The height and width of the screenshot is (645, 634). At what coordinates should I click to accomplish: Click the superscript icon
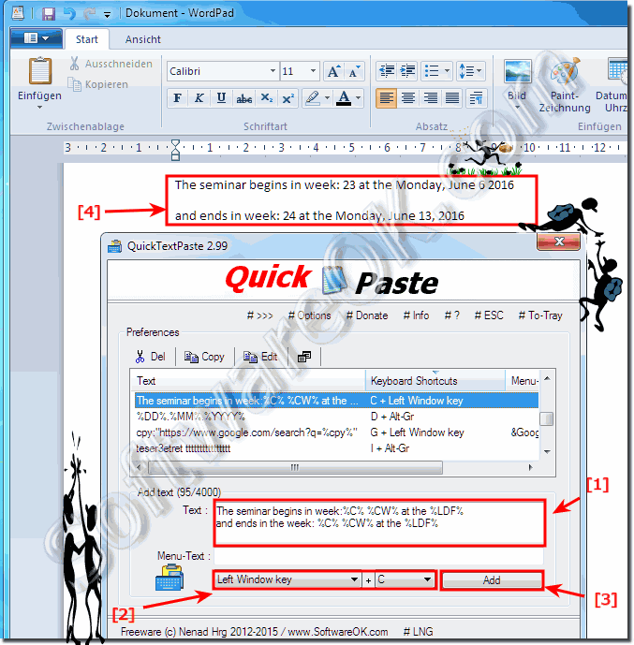tap(288, 98)
